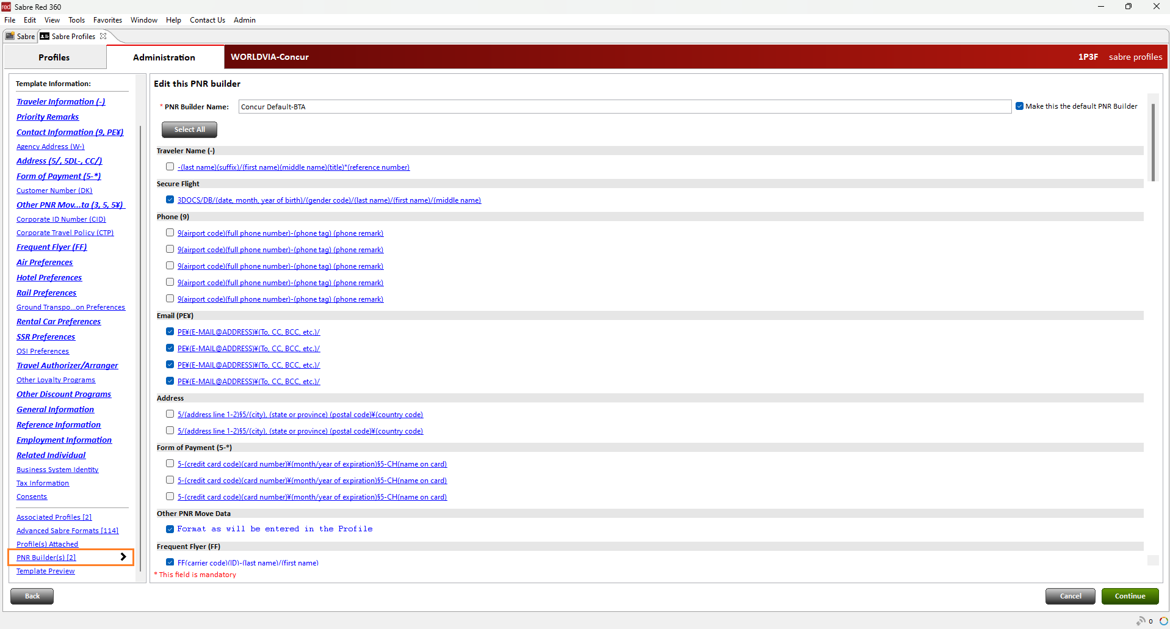Screen dimensions: 1170x629
Task: Close the Sabre Profiles tab
Action: point(103,36)
